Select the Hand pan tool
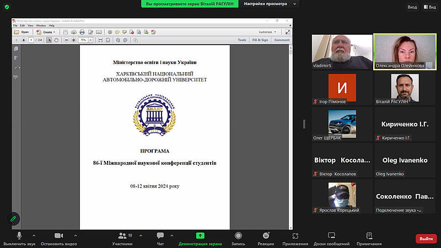 coord(56,40)
